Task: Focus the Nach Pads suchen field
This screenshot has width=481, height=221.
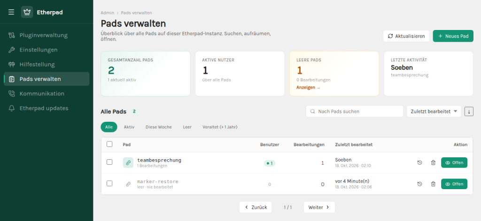Action: pos(355,111)
